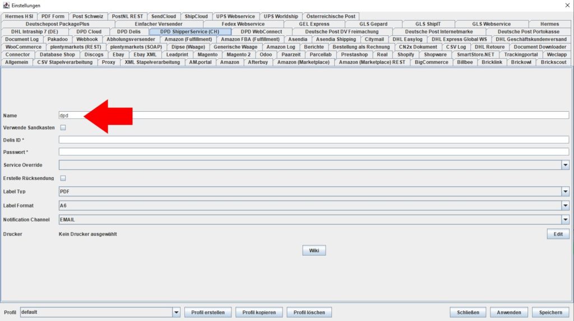Expand the Label Typ PDF dropdown
Screen dimensions: 574x321
pos(565,191)
